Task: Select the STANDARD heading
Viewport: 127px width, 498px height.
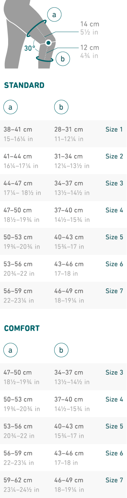Action: pyautogui.click(x=24, y=85)
